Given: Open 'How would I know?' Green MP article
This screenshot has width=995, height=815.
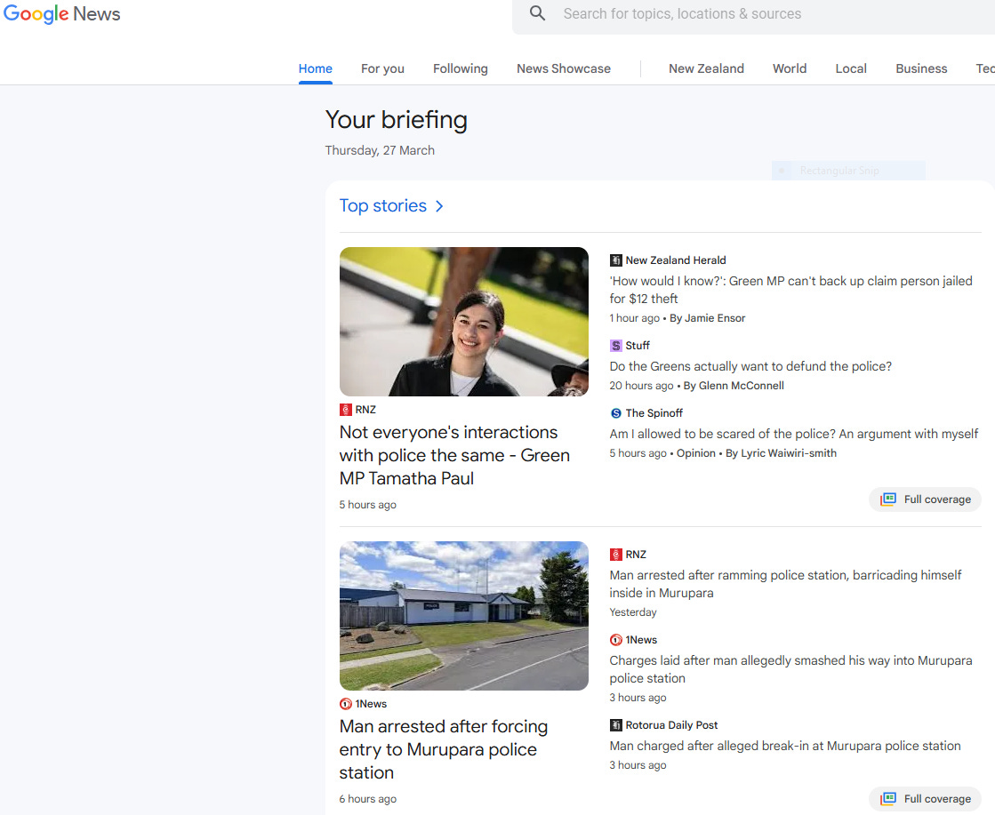Looking at the screenshot, I should click(x=790, y=290).
